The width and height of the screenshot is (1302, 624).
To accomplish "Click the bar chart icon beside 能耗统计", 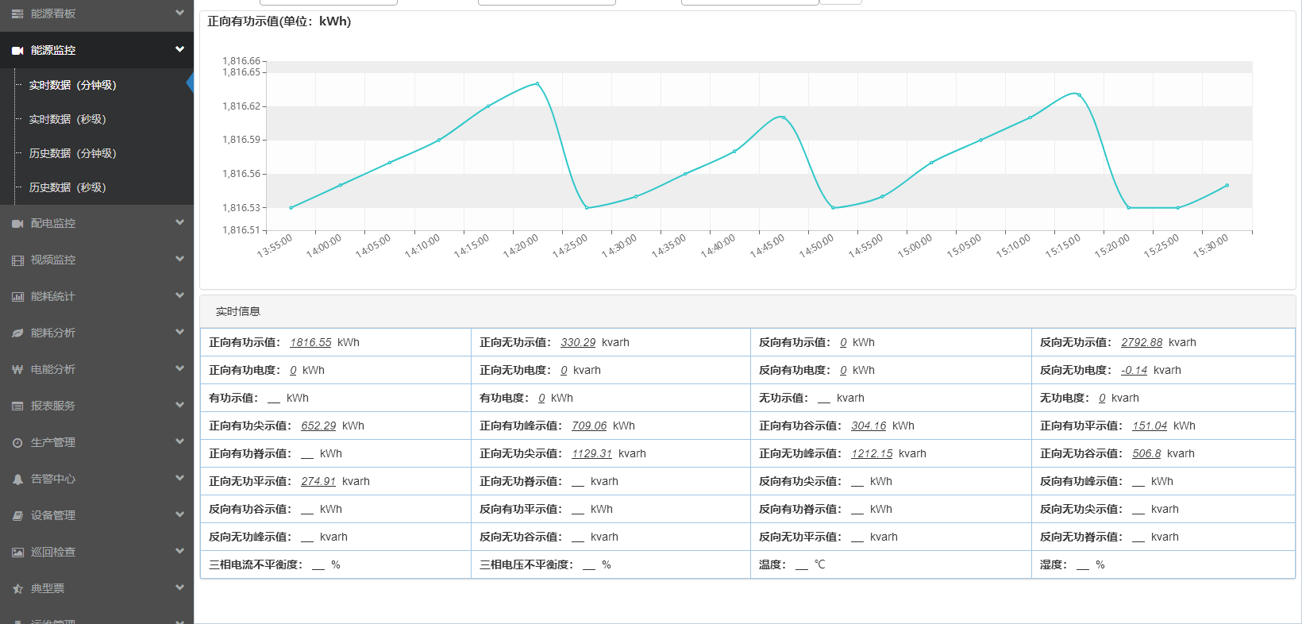I will [x=17, y=297].
